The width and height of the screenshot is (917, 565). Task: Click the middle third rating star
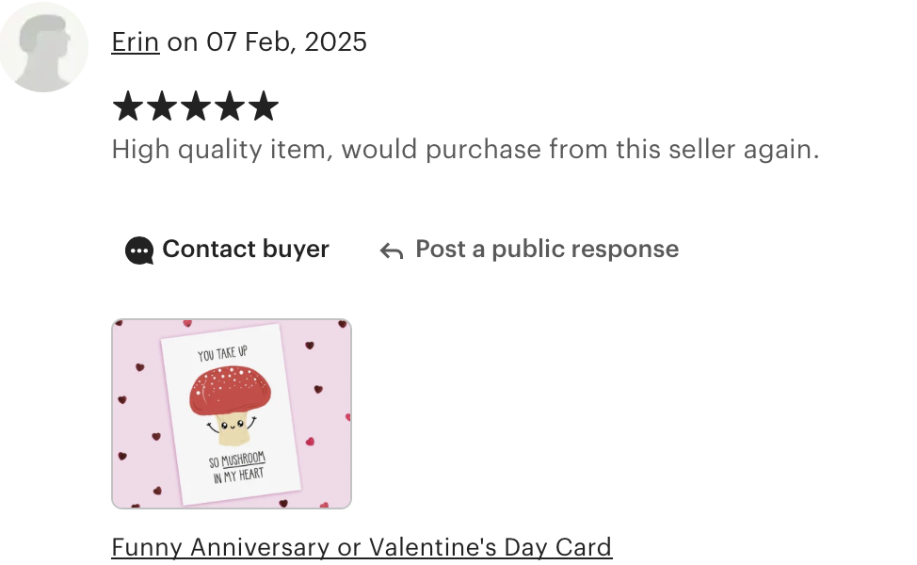pos(195,106)
